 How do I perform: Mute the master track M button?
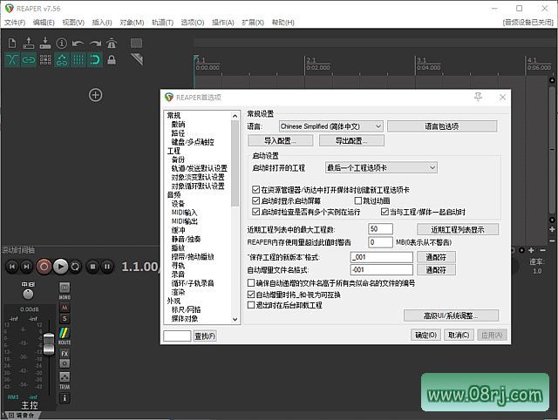pyautogui.click(x=65, y=308)
